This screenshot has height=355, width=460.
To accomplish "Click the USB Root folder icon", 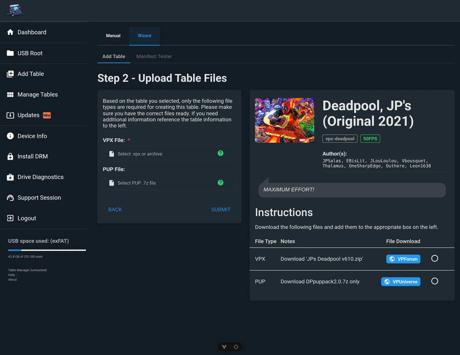I will click(x=10, y=53).
